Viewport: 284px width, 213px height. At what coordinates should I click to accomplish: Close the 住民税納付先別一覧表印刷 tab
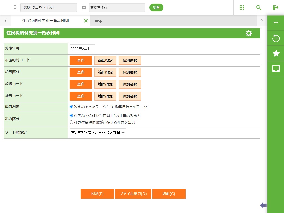[86, 21]
